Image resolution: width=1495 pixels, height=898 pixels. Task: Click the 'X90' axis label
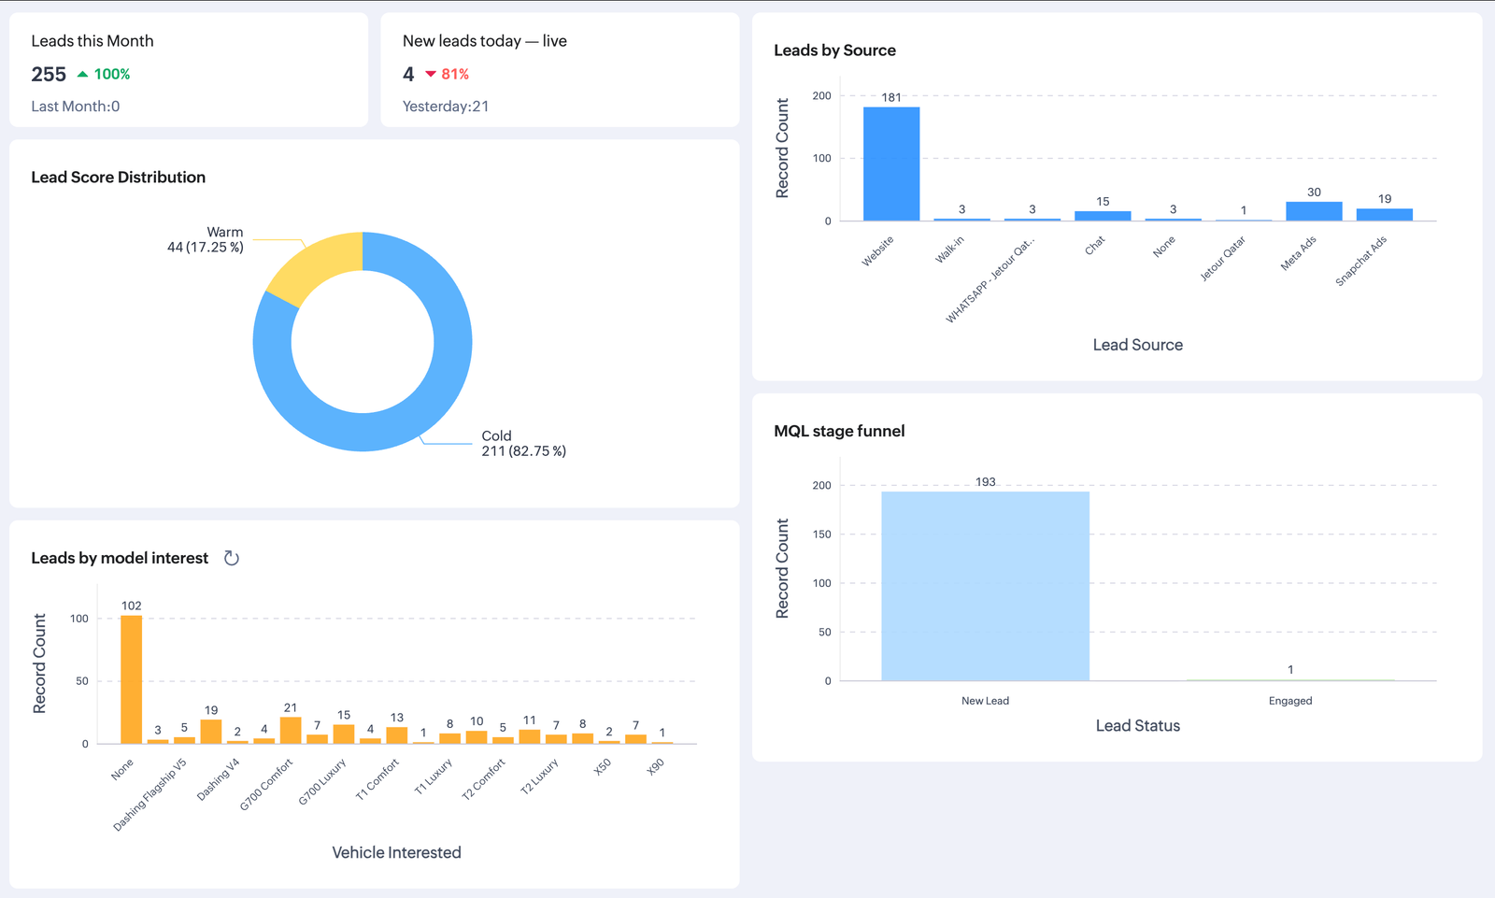pos(656,765)
